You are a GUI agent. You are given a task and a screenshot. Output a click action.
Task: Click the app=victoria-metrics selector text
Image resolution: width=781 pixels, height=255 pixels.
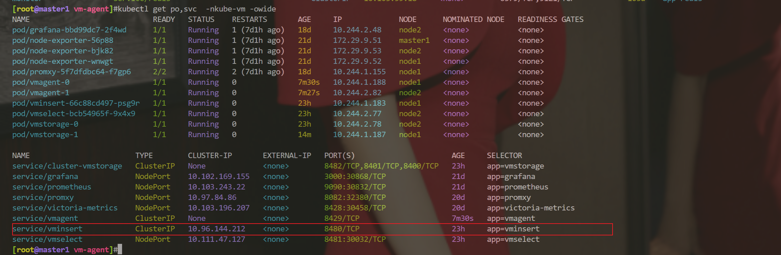(531, 208)
